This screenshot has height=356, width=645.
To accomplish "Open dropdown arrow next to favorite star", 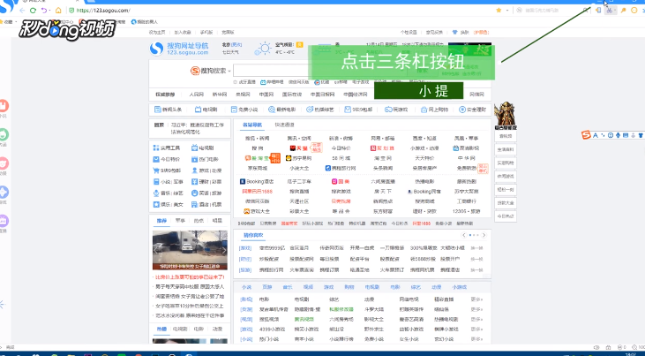I will [507, 11].
